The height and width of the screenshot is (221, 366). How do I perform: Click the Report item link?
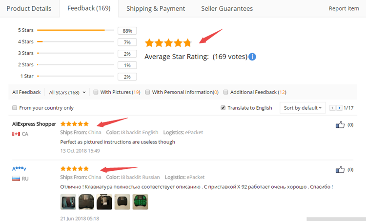click(344, 8)
